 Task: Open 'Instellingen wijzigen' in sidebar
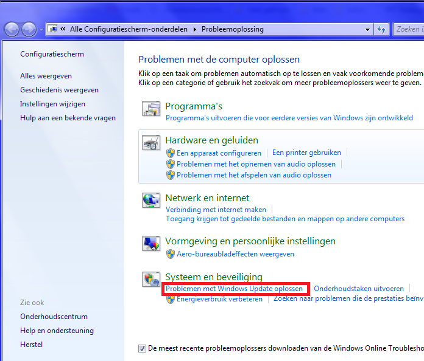[52, 104]
